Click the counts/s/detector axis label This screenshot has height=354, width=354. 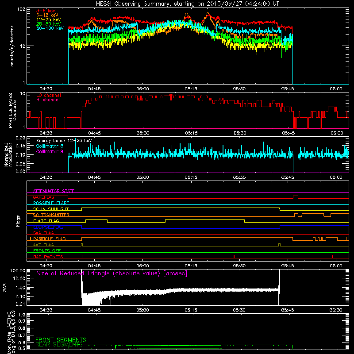click(x=12, y=46)
